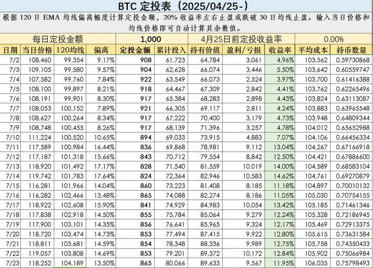
Task: Select cumulative invested cell 80,066
Action: click(x=171, y=263)
